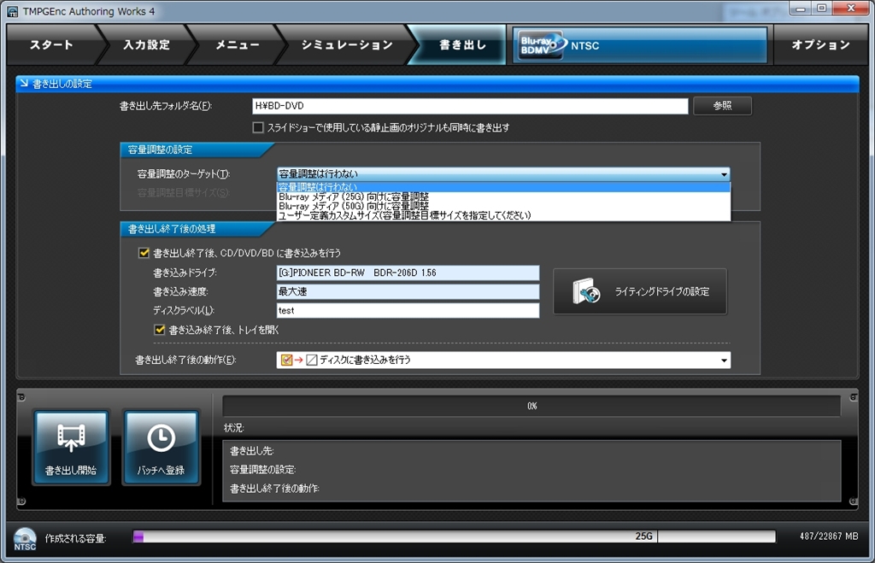This screenshot has height=563, width=875.
Task: Click the writing drive settings disc icon
Action: [x=586, y=291]
